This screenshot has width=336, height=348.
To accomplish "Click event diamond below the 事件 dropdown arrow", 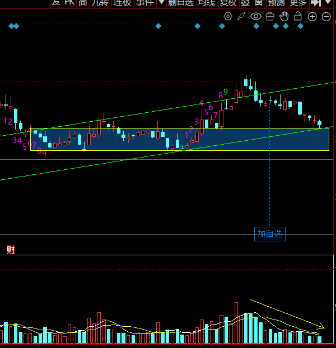I will (x=158, y=26).
